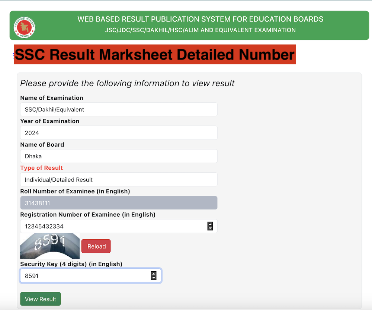Click the Reload captcha icon button

(x=96, y=246)
